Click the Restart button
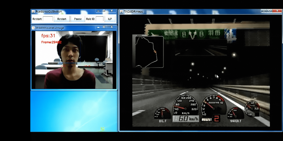This screenshot has height=141, width=283. click(62, 19)
